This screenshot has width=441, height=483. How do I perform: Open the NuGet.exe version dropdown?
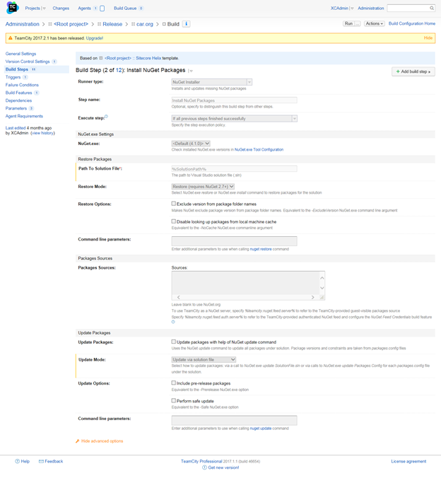click(191, 144)
